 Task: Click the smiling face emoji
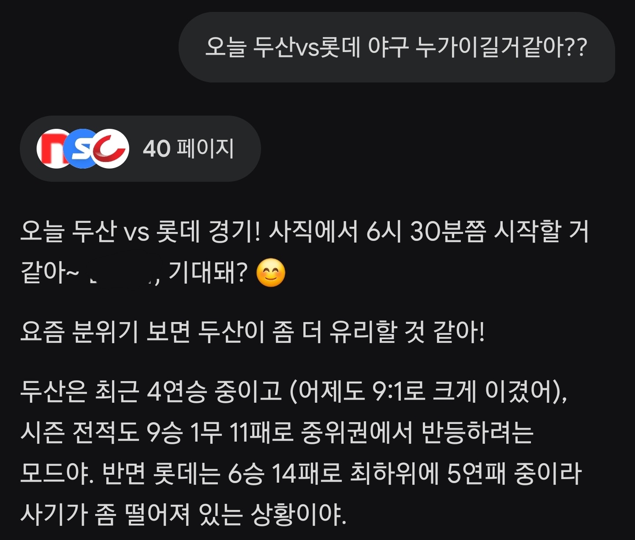pyautogui.click(x=271, y=273)
